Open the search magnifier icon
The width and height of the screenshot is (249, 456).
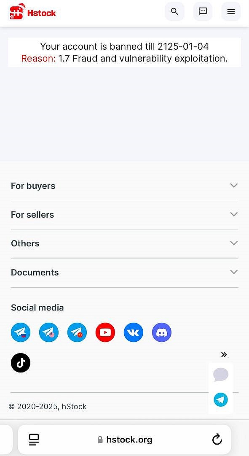coord(174,11)
